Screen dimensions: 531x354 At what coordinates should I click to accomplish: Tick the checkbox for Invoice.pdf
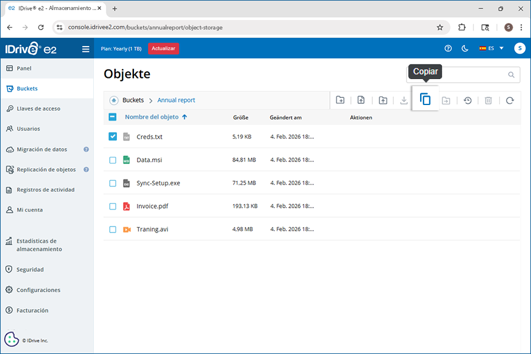click(113, 206)
